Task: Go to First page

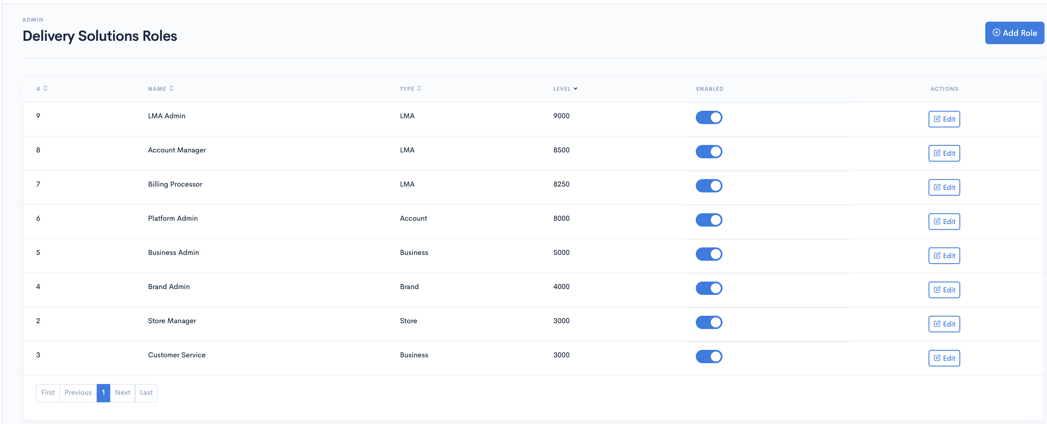Action: click(48, 393)
